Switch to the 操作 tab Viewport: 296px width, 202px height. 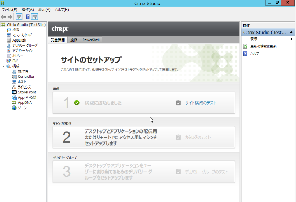[74, 40]
